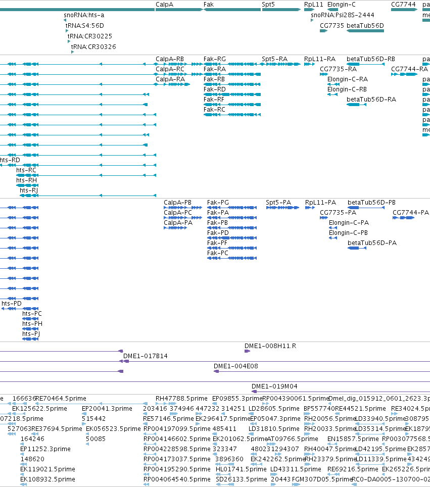Select the CG7735-RA transcript label
The width and height of the screenshot is (430, 487).
339,69
